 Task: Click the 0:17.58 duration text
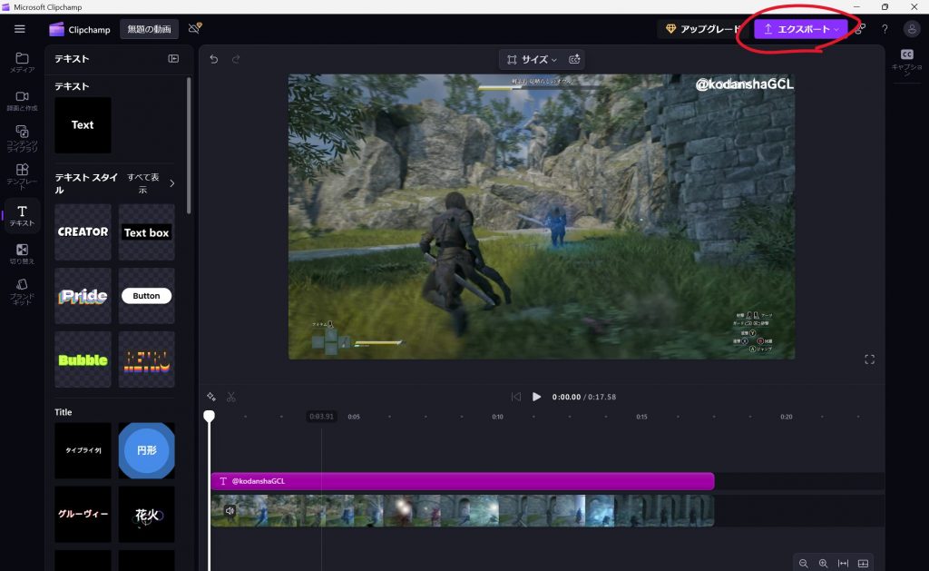pyautogui.click(x=602, y=397)
